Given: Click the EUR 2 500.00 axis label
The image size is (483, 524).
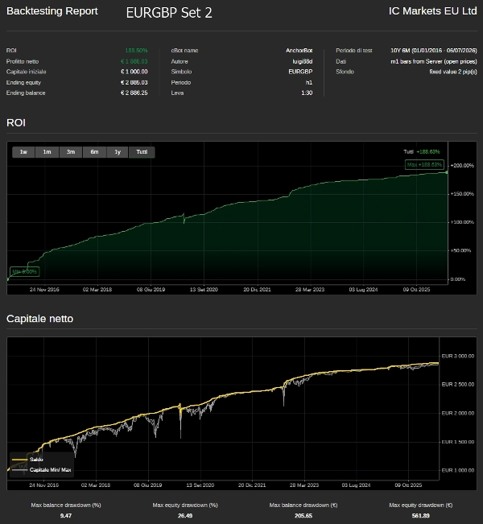Looking at the screenshot, I should point(457,385).
